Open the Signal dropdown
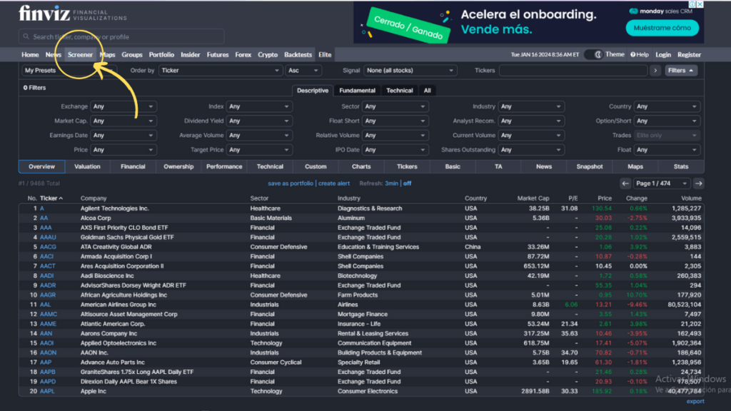Viewport: 731px width, 411px height. 410,71
